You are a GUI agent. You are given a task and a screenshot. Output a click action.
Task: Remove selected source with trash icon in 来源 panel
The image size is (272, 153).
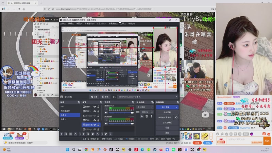click(88, 134)
